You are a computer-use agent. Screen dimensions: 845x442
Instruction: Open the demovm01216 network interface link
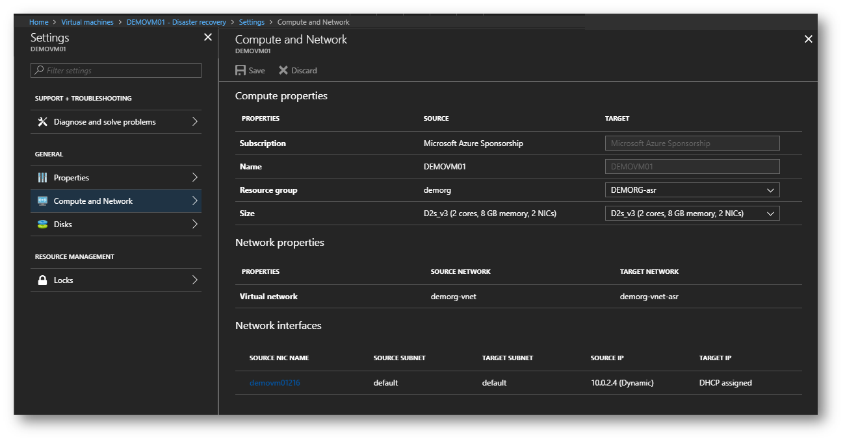[275, 383]
